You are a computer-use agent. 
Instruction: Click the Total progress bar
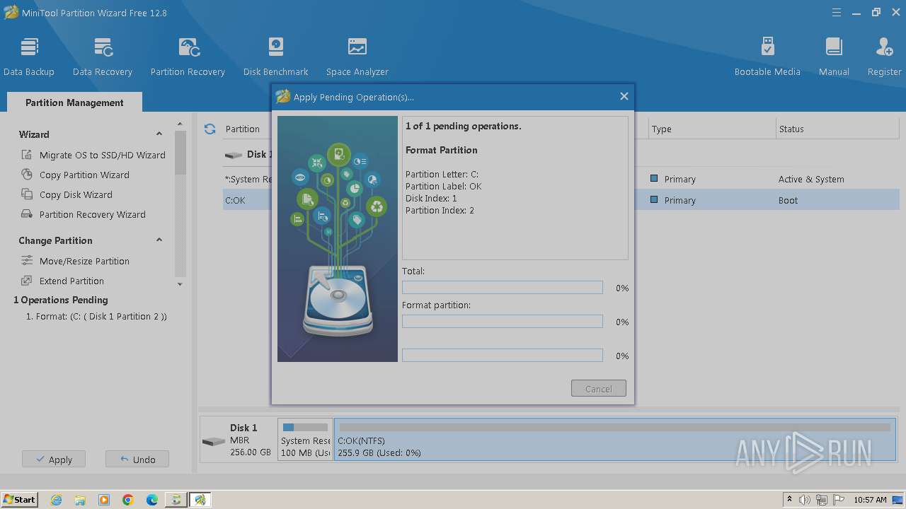(x=503, y=288)
